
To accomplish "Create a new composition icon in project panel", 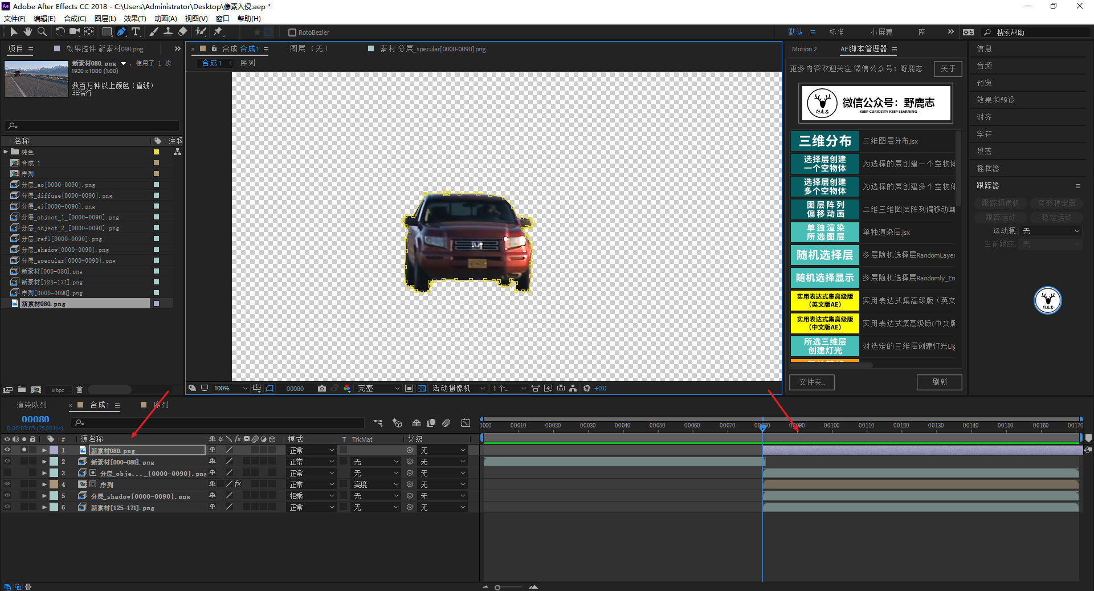I will 36,390.
